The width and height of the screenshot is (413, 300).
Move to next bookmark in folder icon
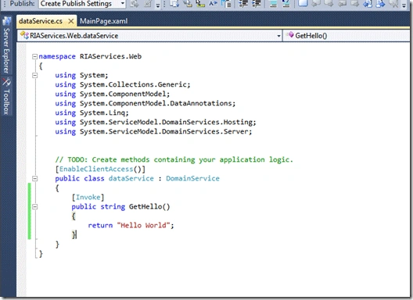[x=355, y=4]
